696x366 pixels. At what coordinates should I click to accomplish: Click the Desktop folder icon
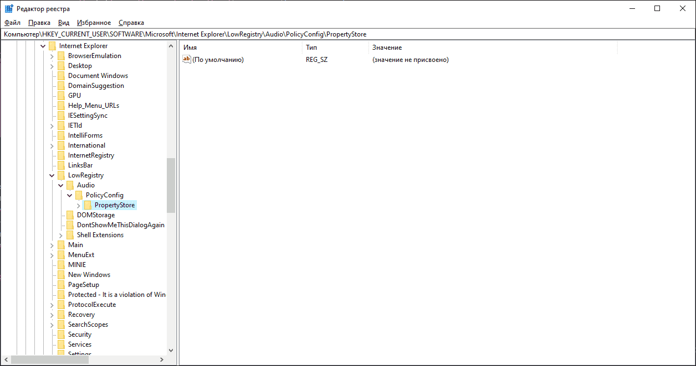point(61,66)
